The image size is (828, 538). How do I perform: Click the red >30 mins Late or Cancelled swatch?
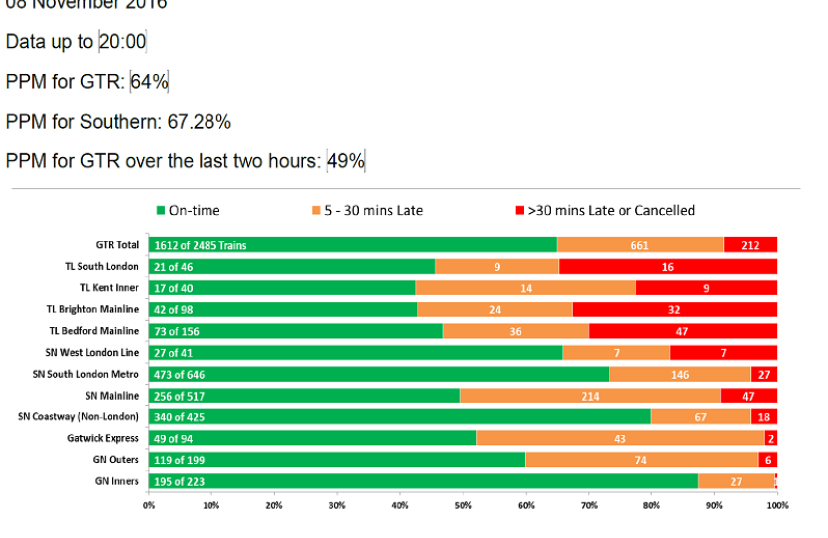(x=519, y=210)
